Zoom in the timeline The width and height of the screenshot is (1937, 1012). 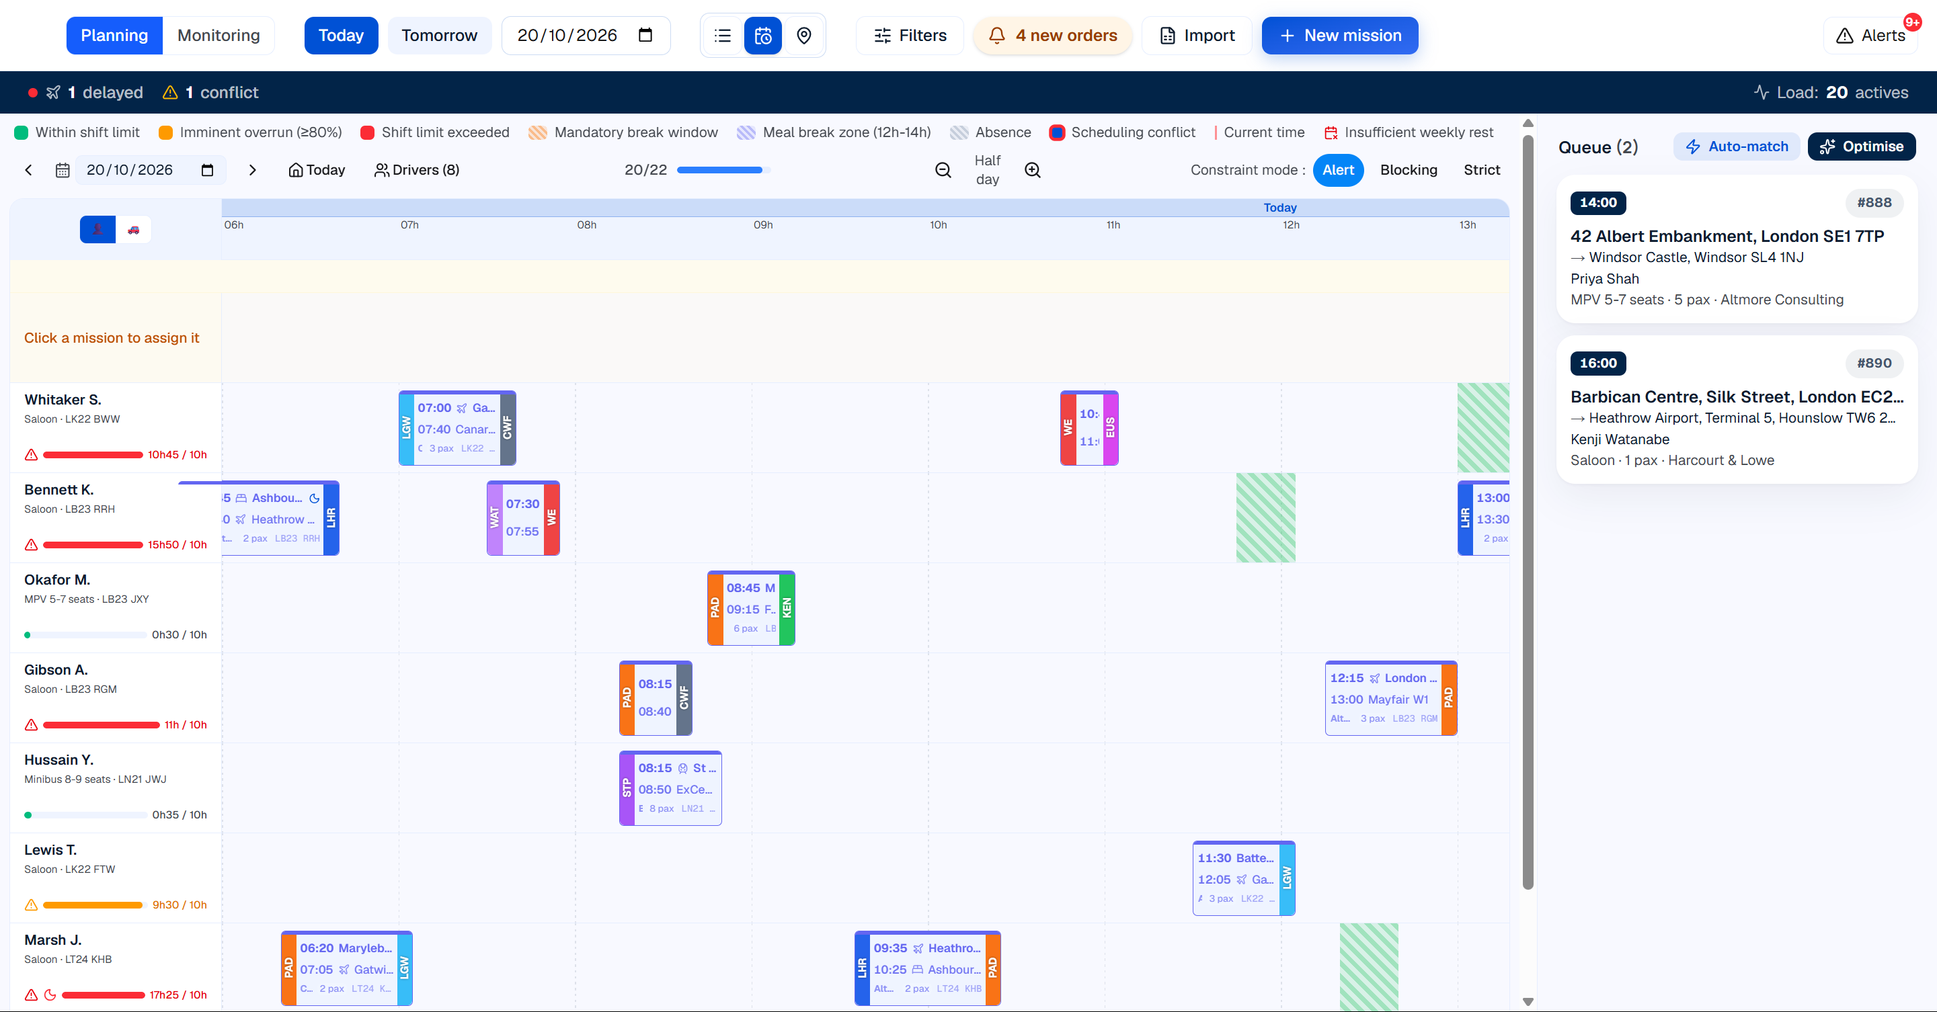click(x=1033, y=170)
